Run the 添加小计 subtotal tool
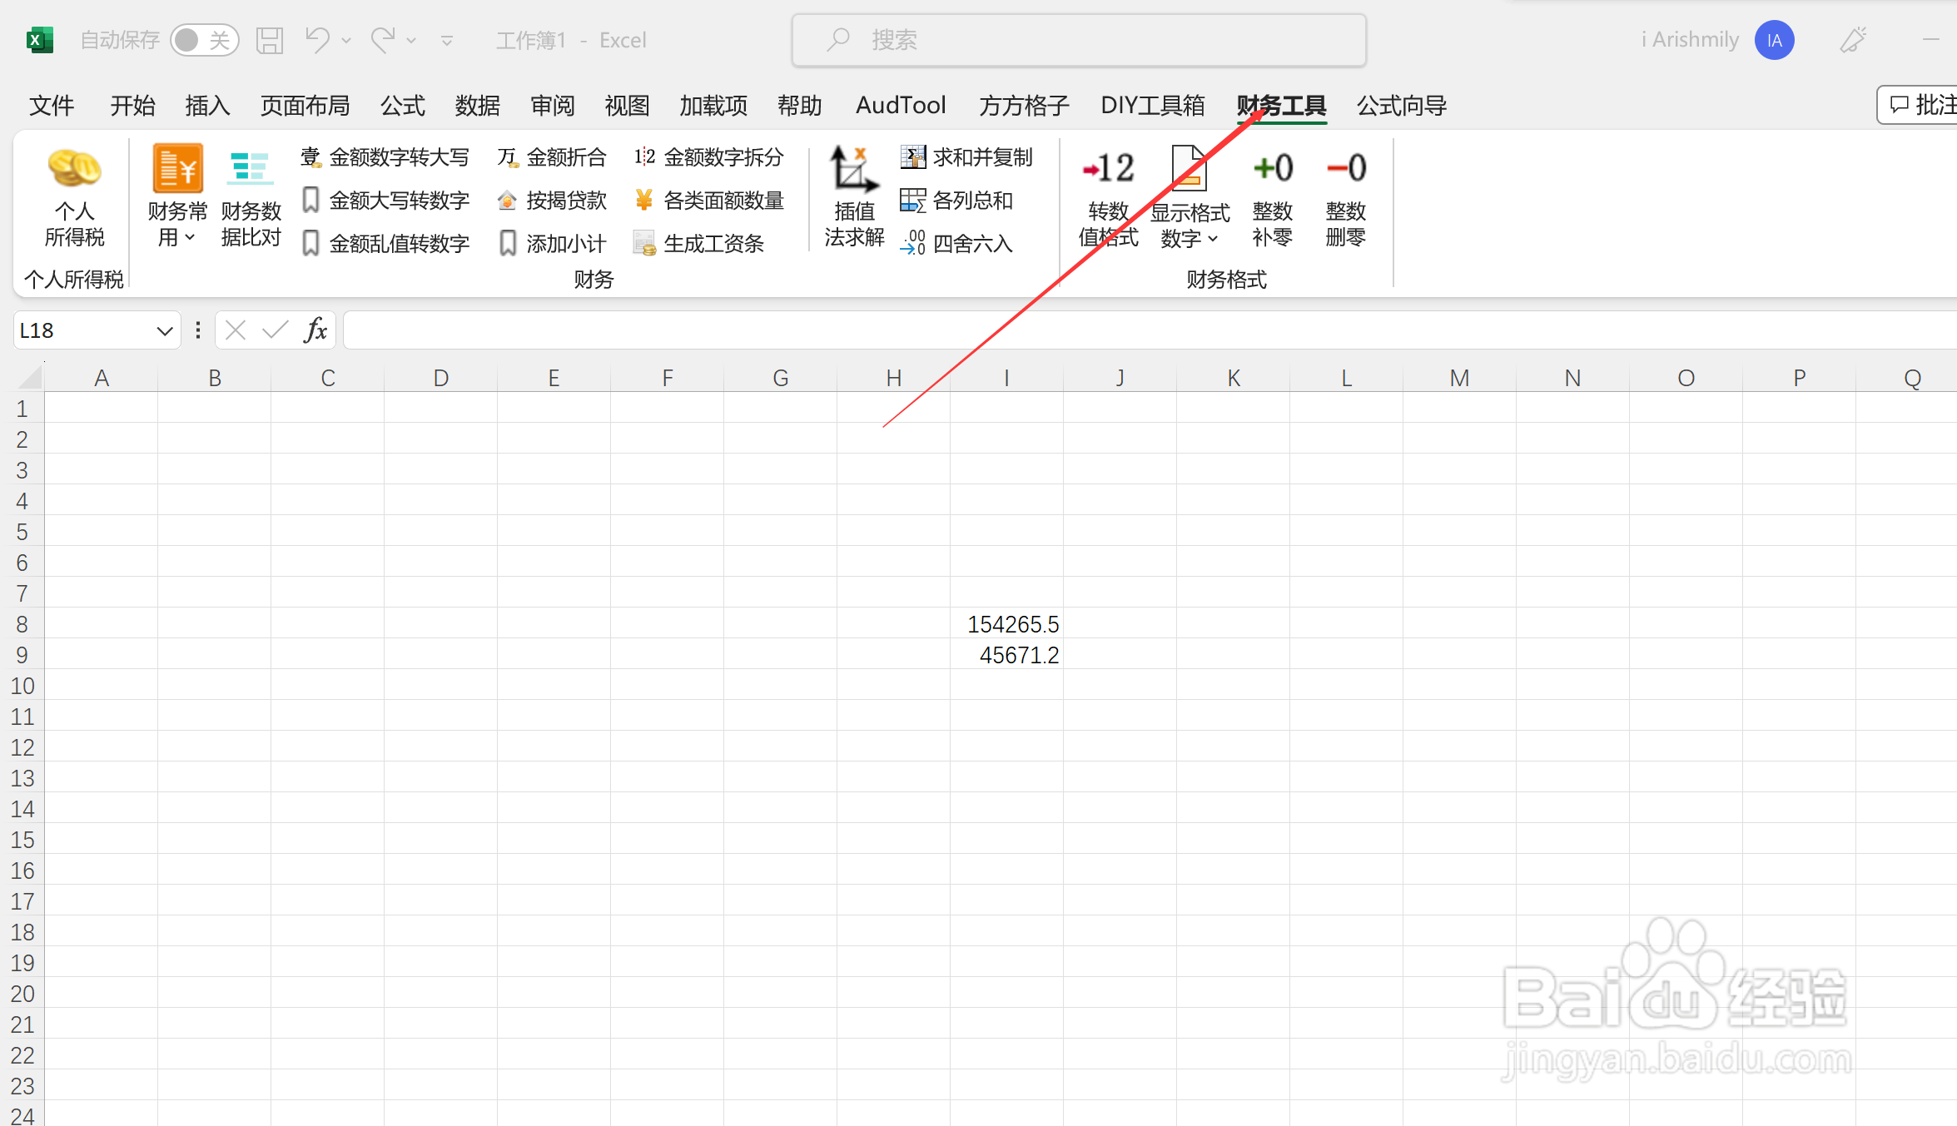 tap(552, 244)
